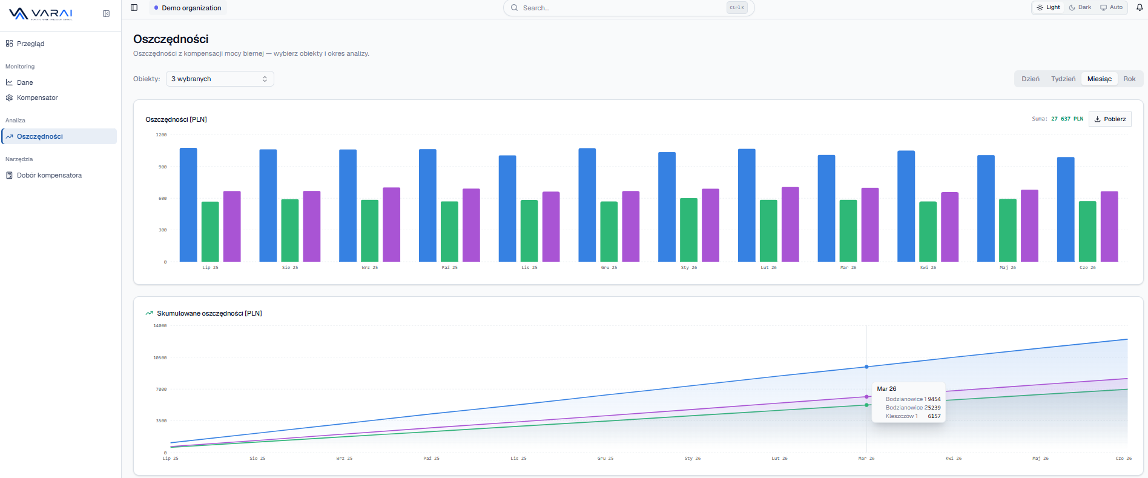Click the blue data point at Mar 26

click(866, 367)
